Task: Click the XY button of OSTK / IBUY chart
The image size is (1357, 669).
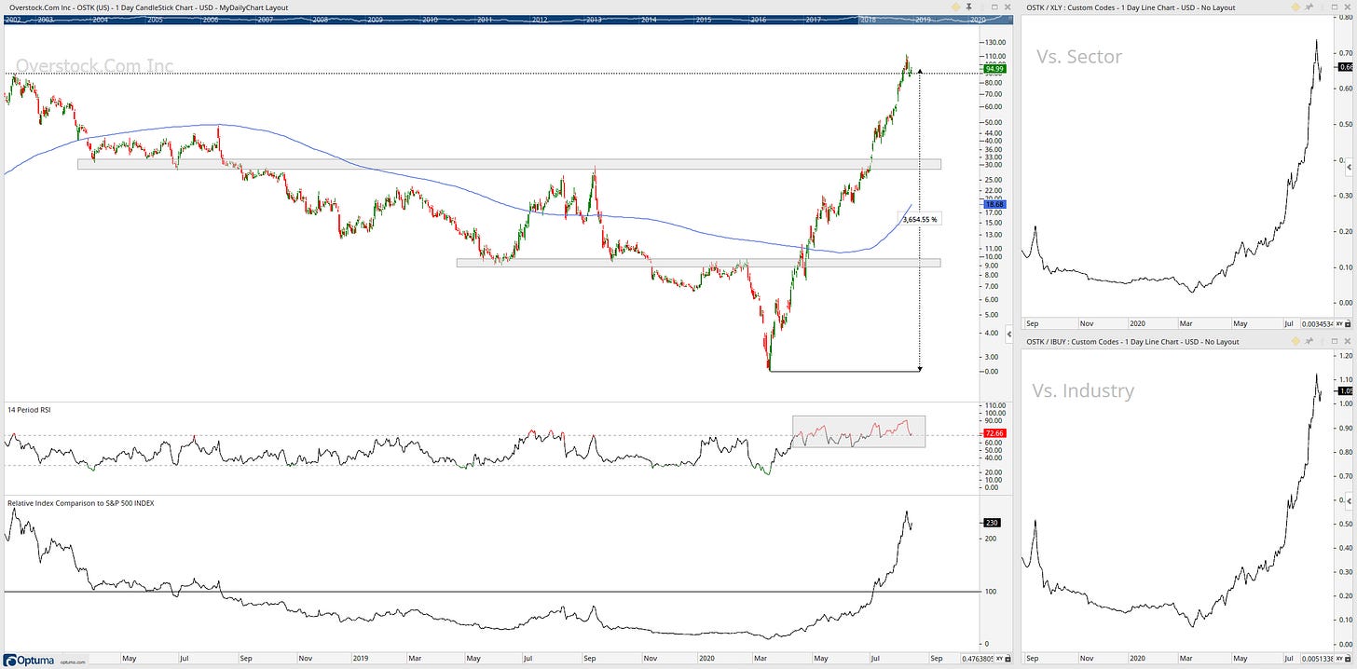Action: pos(1338,661)
